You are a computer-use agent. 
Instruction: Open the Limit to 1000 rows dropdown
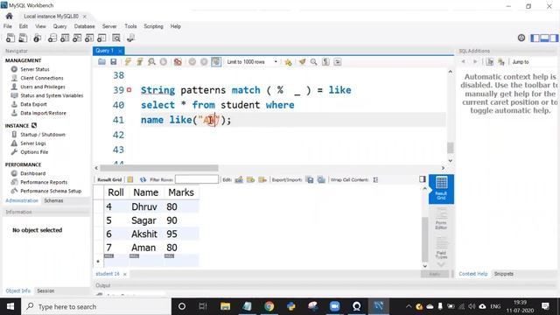tap(252, 62)
